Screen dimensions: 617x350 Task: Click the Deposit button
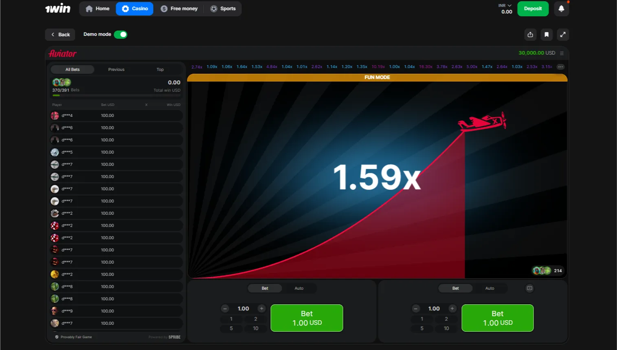click(533, 9)
